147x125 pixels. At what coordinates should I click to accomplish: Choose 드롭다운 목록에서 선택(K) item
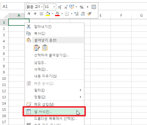click(54, 118)
